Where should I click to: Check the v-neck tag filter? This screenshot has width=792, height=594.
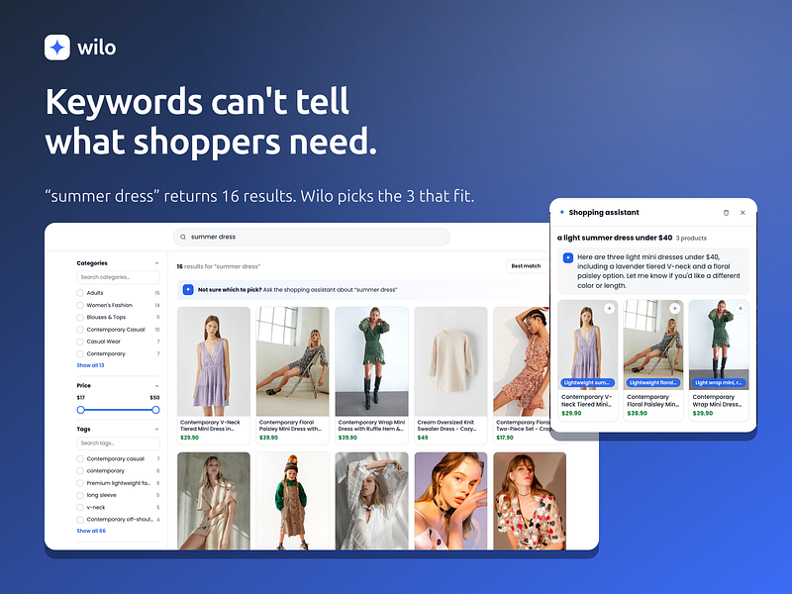tap(80, 507)
